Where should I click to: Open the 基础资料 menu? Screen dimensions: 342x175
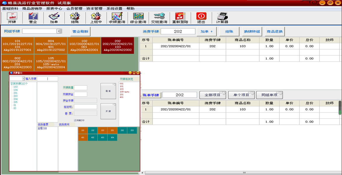10,9
